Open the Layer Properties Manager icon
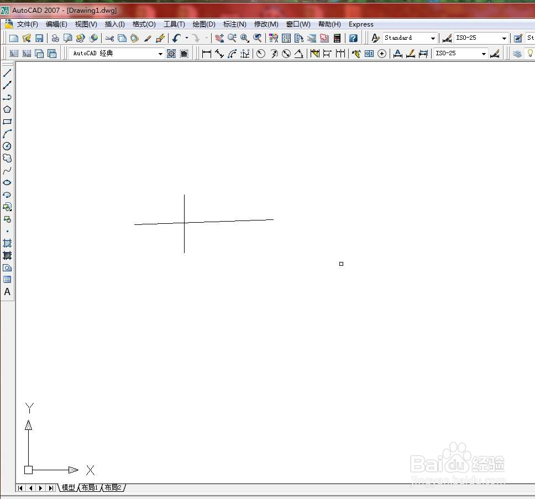Screen dimensions: 535x499 (x=517, y=54)
